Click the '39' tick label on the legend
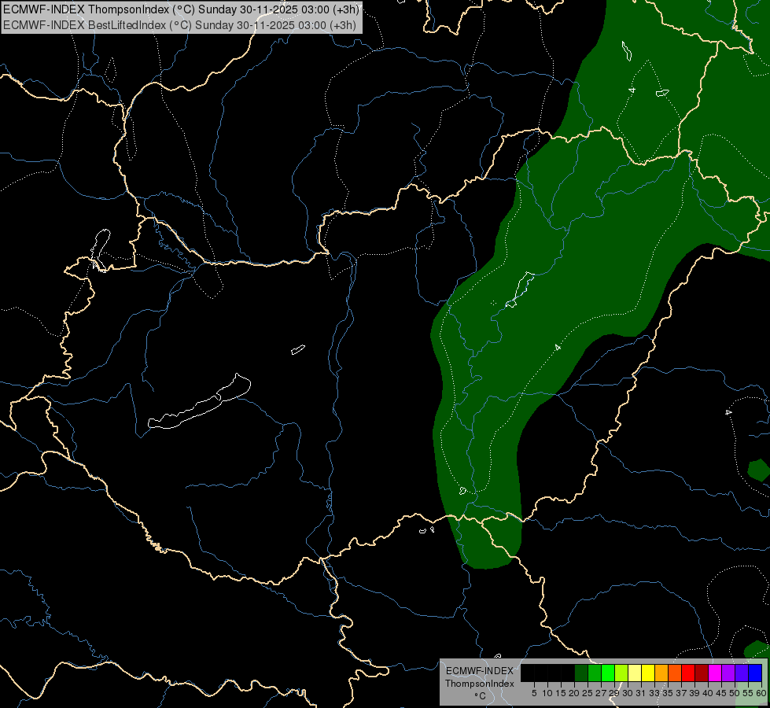770x708 pixels. pos(694,693)
